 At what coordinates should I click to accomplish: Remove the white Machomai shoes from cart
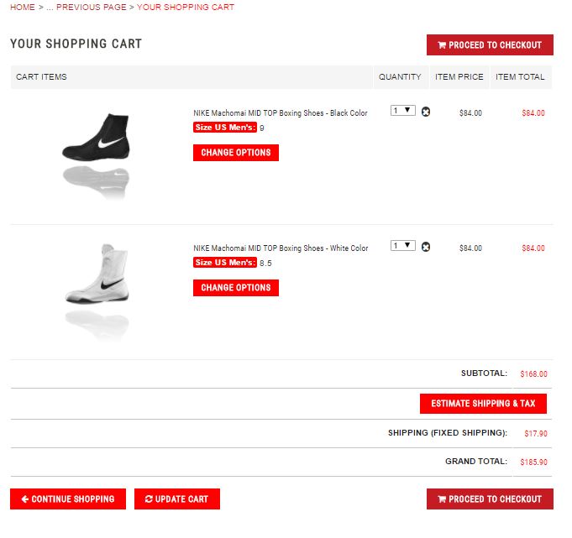[x=426, y=247]
